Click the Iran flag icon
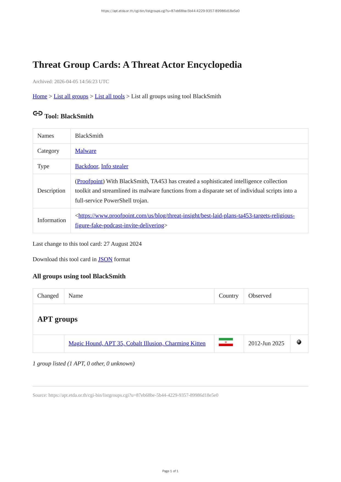Screen dimensions: 341x482 point(226,342)
